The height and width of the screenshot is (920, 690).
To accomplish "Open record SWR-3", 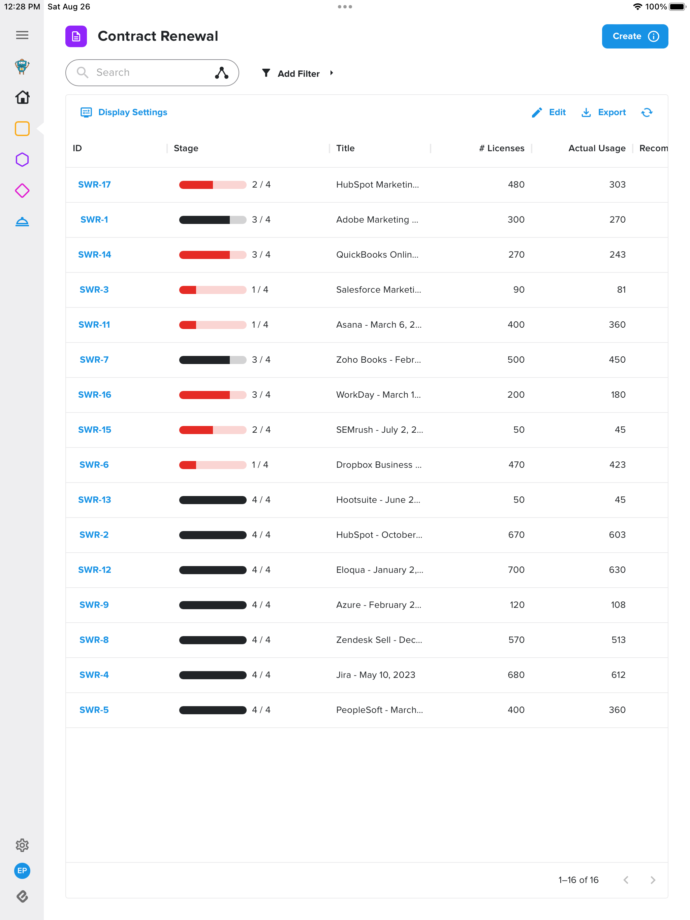I will pyautogui.click(x=94, y=290).
